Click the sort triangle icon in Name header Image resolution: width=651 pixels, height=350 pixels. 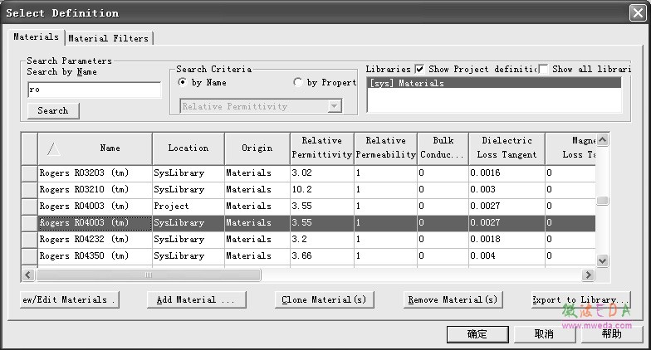pos(53,148)
